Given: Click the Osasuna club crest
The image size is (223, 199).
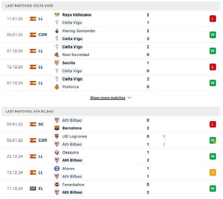Looking at the screenshot, I should pos(57,153).
